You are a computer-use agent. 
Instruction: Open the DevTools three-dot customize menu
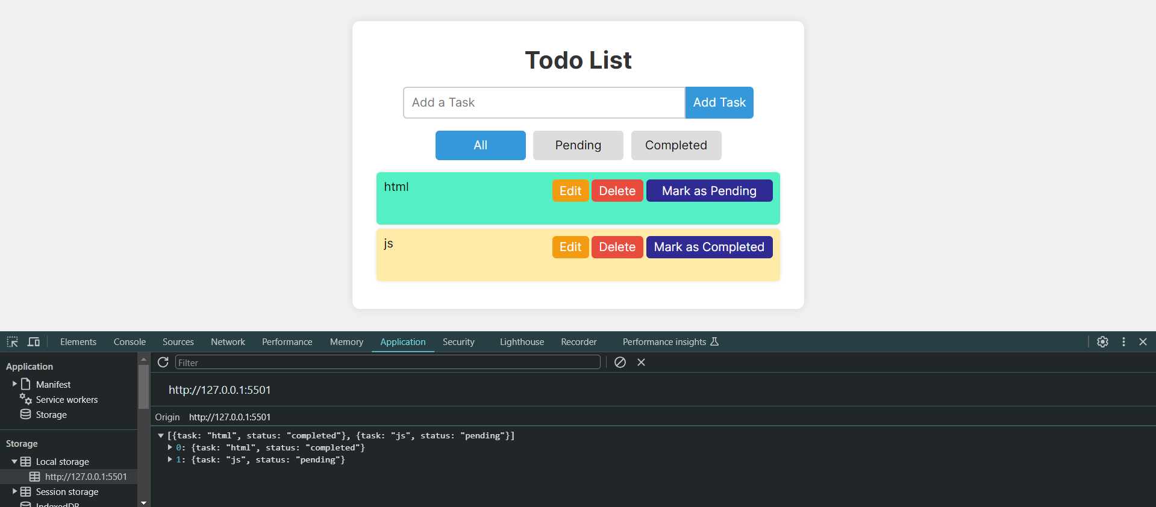coord(1123,341)
